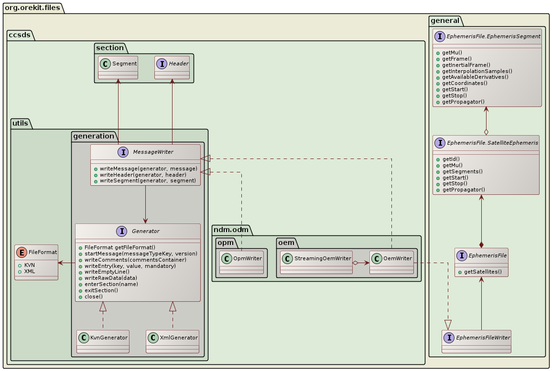
Task: Toggle the green marker beside getSatellites()
Action: coord(459,271)
